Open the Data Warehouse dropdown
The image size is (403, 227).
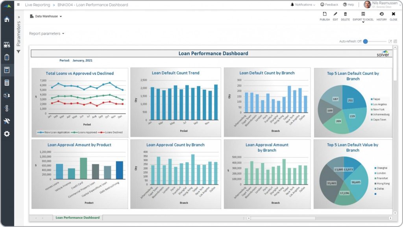click(46, 17)
